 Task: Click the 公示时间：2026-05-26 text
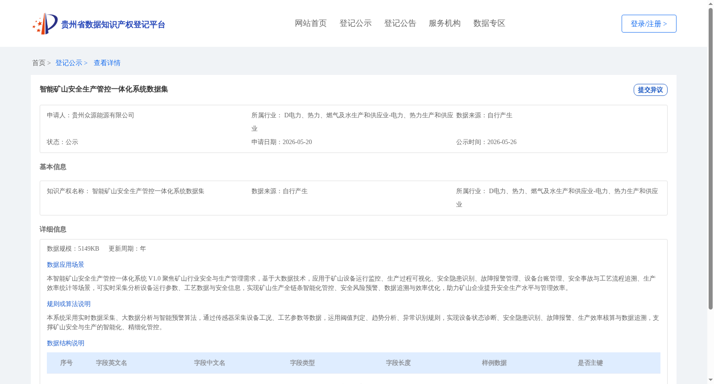[x=486, y=142]
